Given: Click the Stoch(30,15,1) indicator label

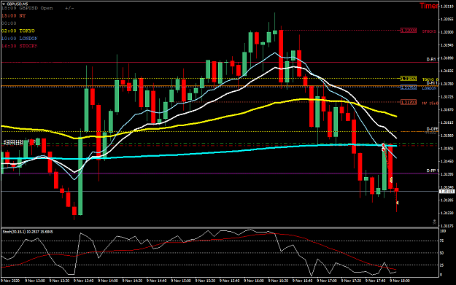Looking at the screenshot, I should 28,232.
